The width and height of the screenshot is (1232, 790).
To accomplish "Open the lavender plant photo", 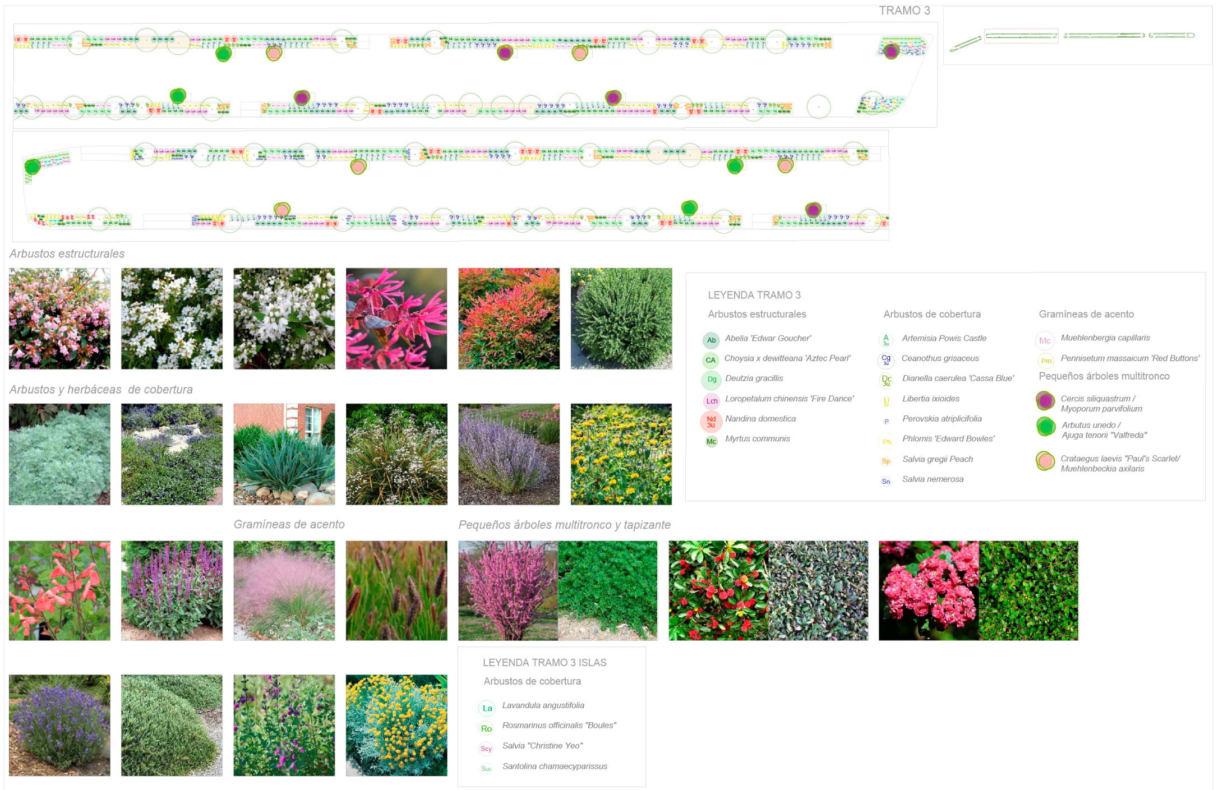I will tap(59, 725).
